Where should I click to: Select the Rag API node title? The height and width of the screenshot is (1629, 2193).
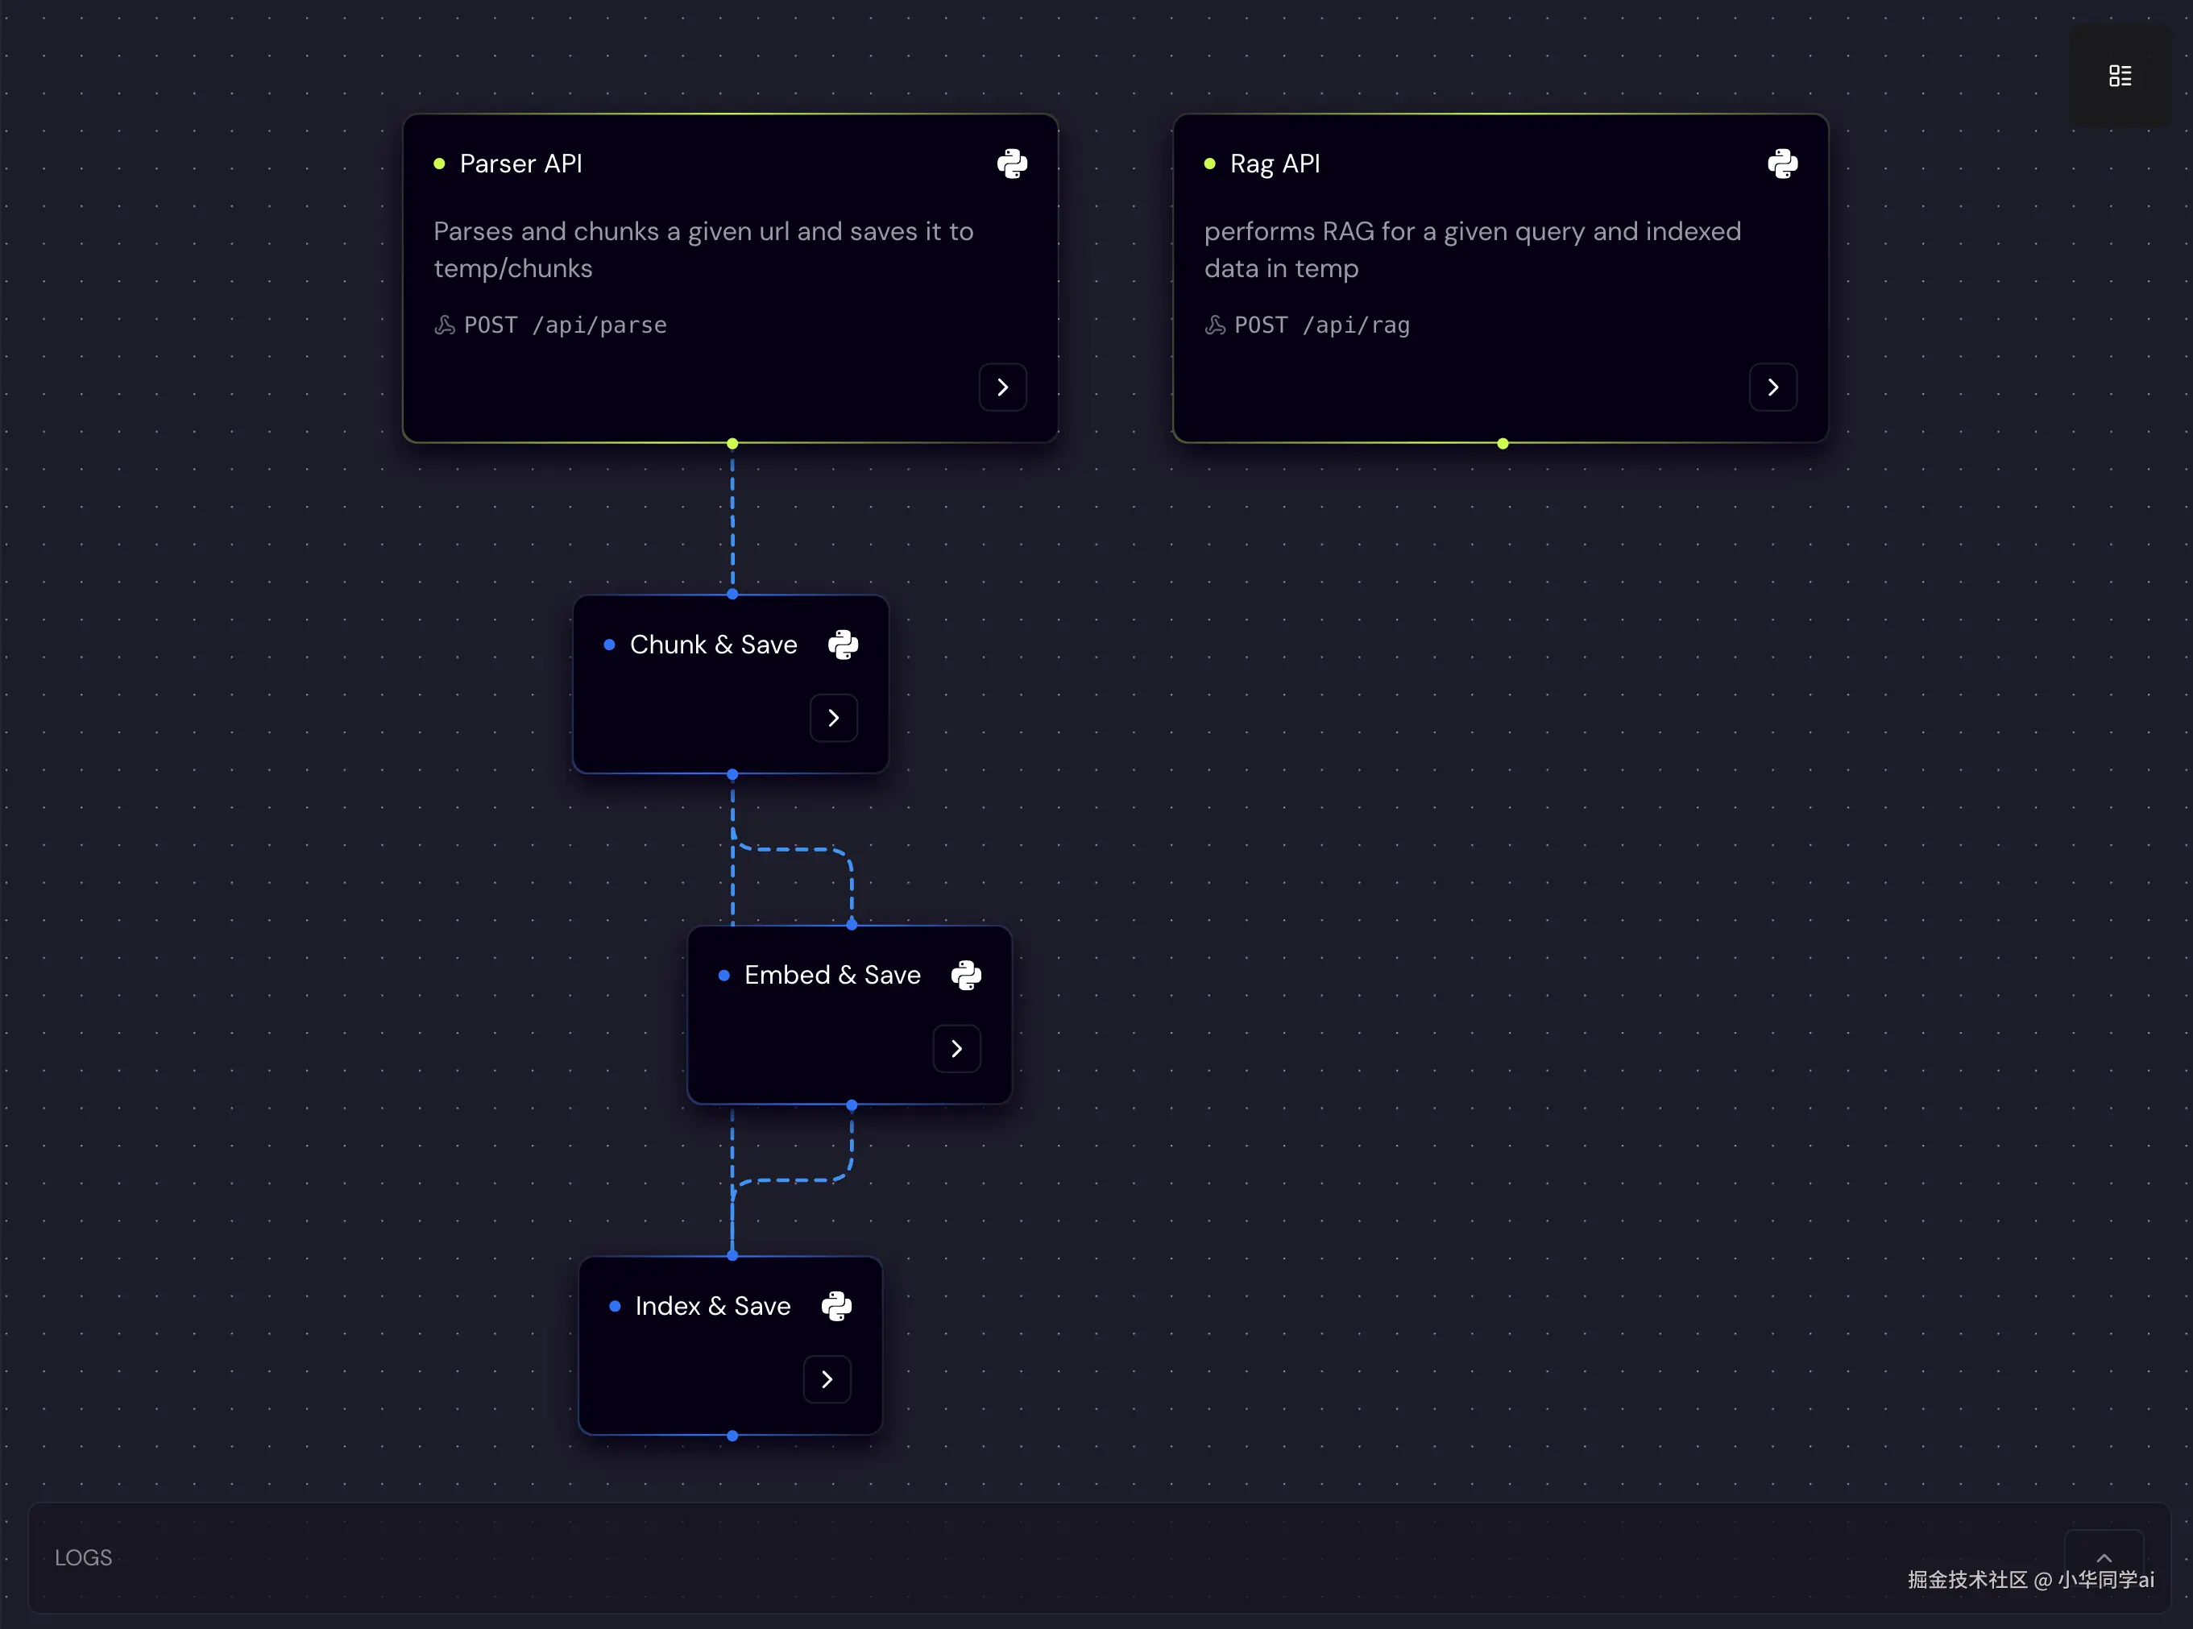(x=1275, y=164)
